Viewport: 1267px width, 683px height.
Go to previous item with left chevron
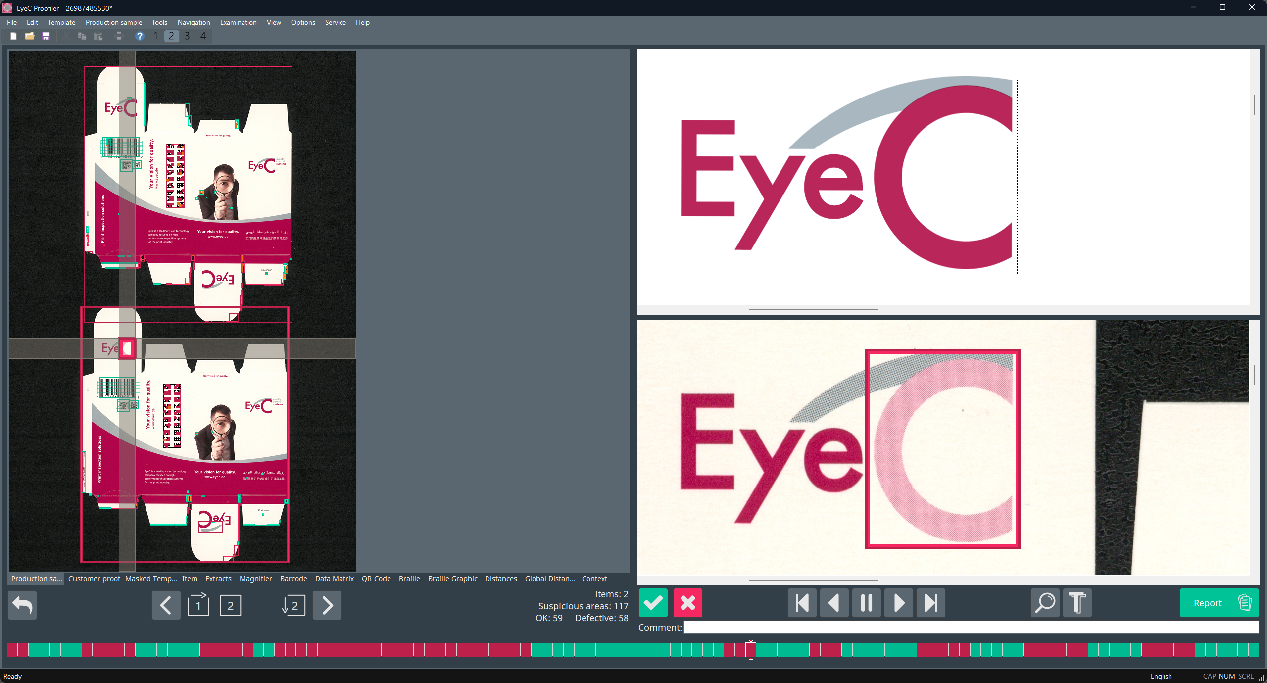click(x=166, y=605)
